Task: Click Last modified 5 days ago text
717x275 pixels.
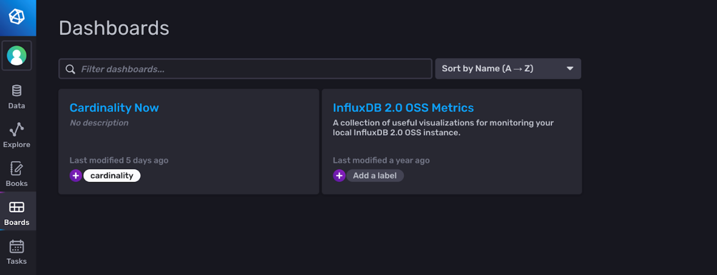Action: point(119,161)
